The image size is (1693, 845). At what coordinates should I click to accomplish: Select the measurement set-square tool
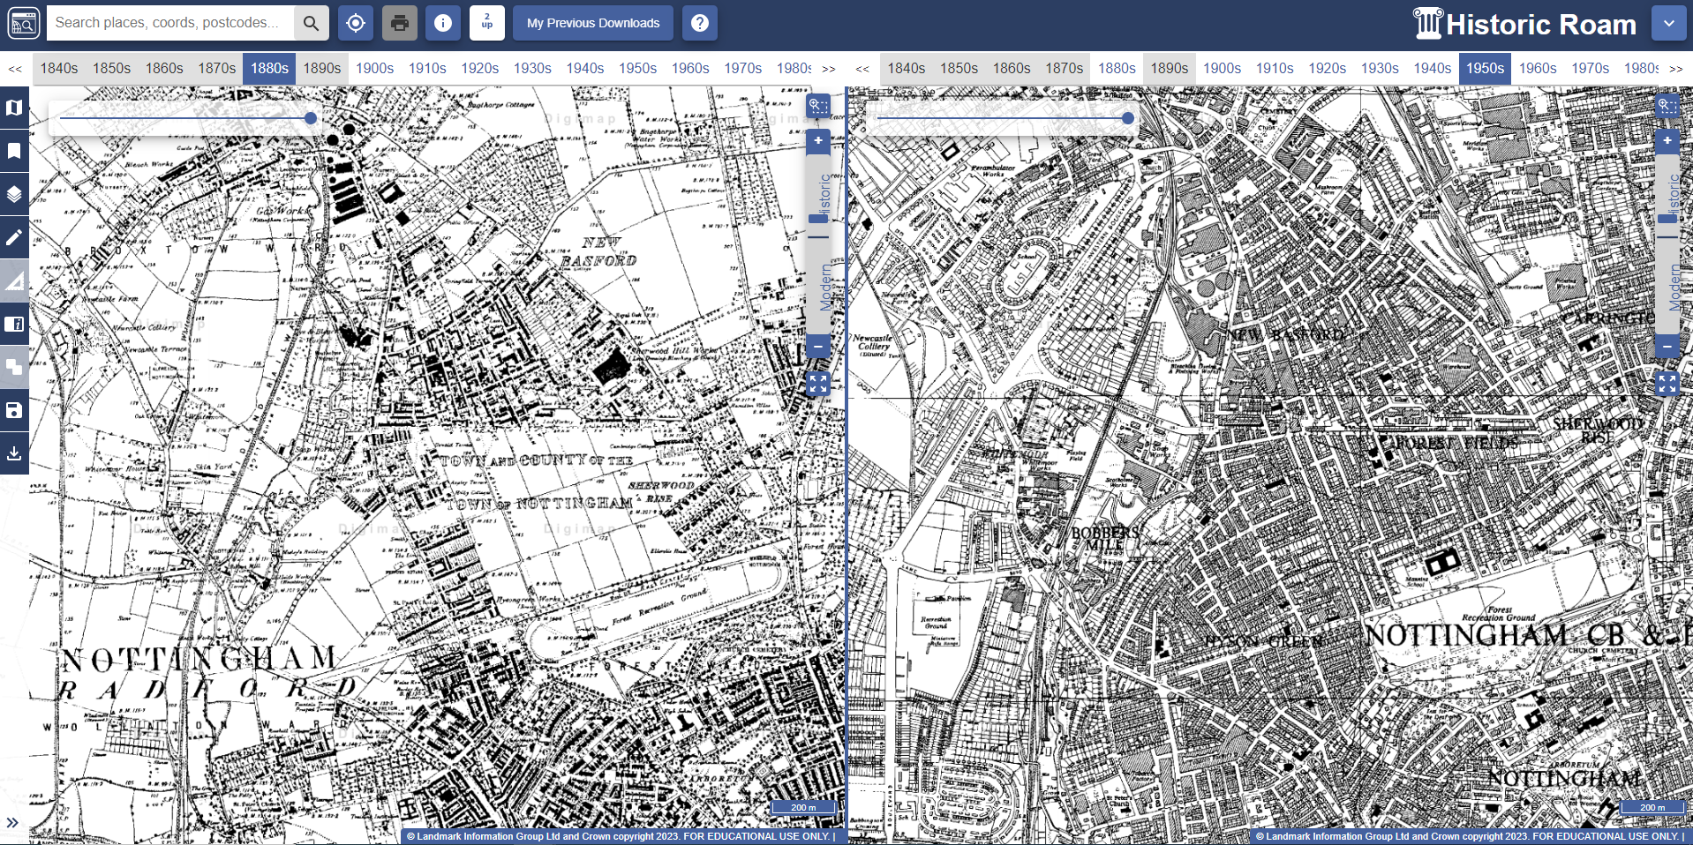coord(14,280)
